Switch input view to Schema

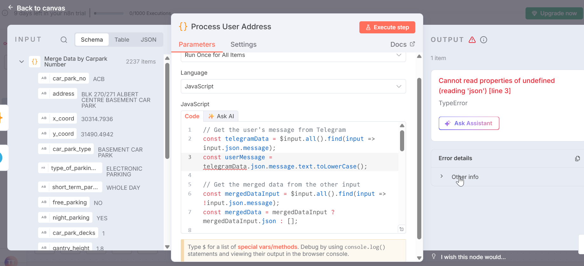(x=92, y=40)
